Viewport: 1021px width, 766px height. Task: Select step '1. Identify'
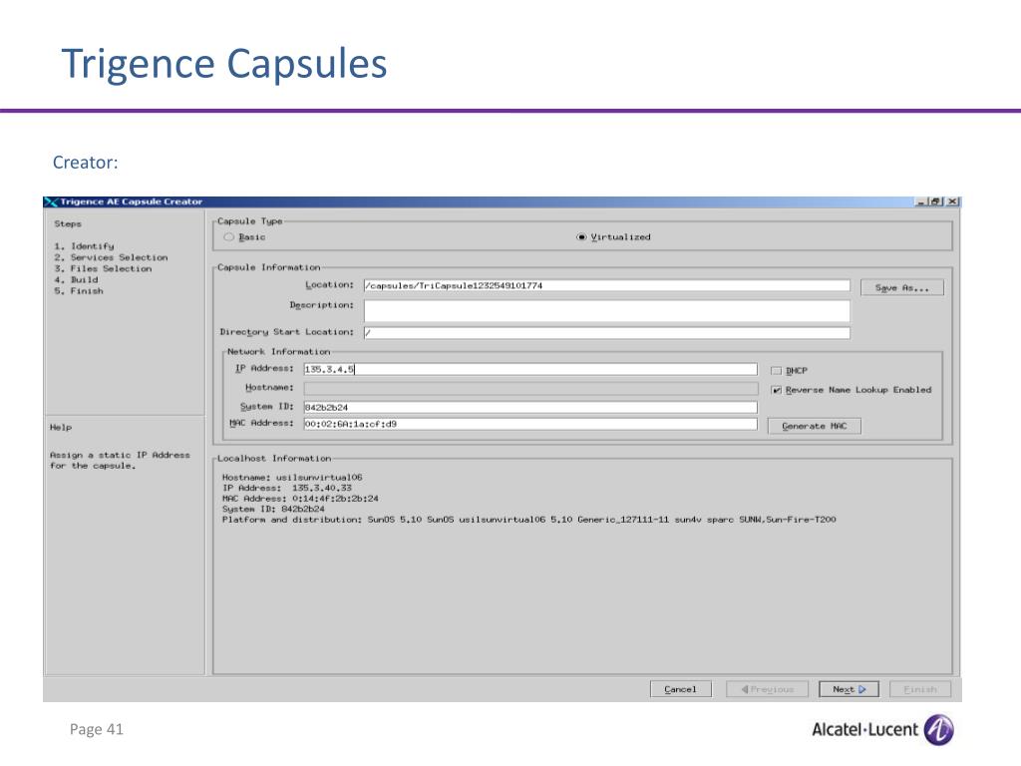[84, 246]
